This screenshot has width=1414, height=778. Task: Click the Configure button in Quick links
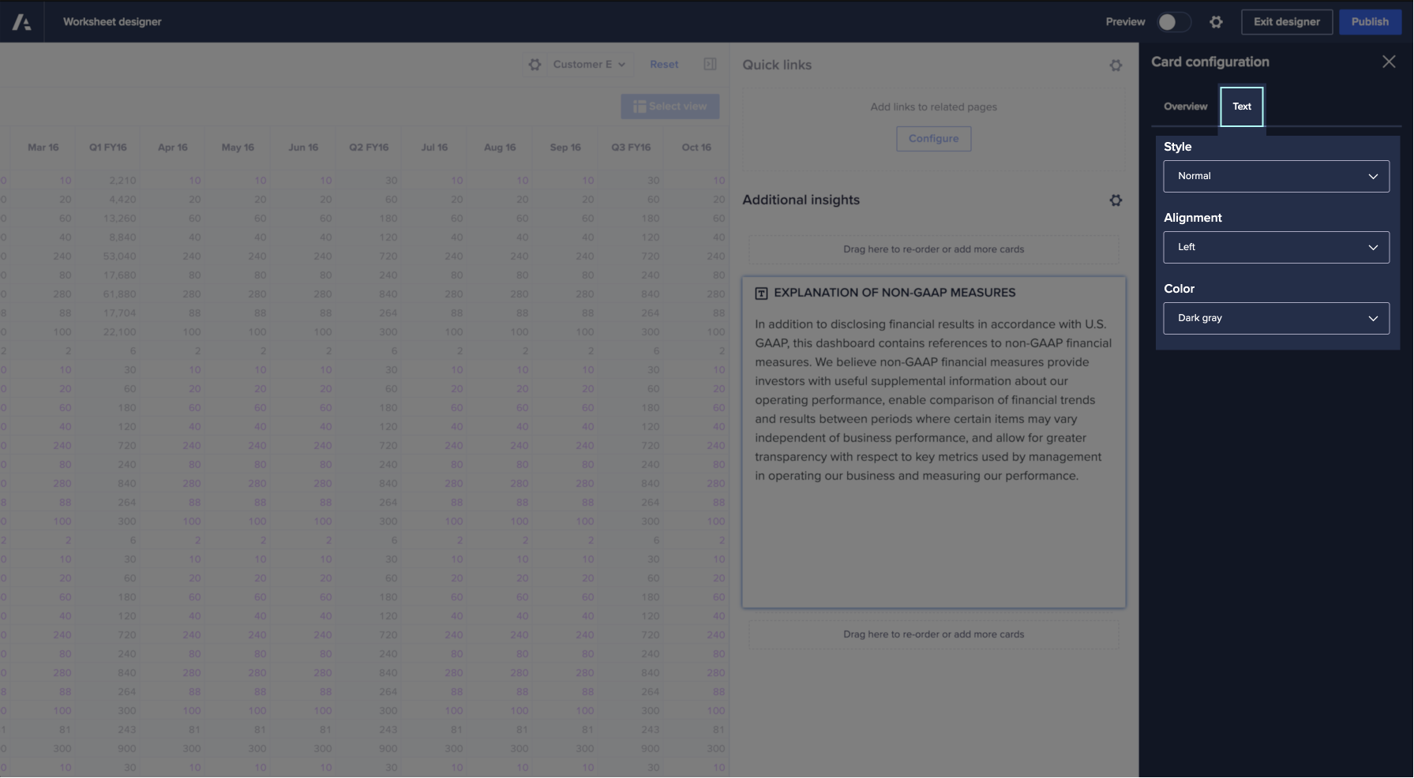[x=933, y=139]
